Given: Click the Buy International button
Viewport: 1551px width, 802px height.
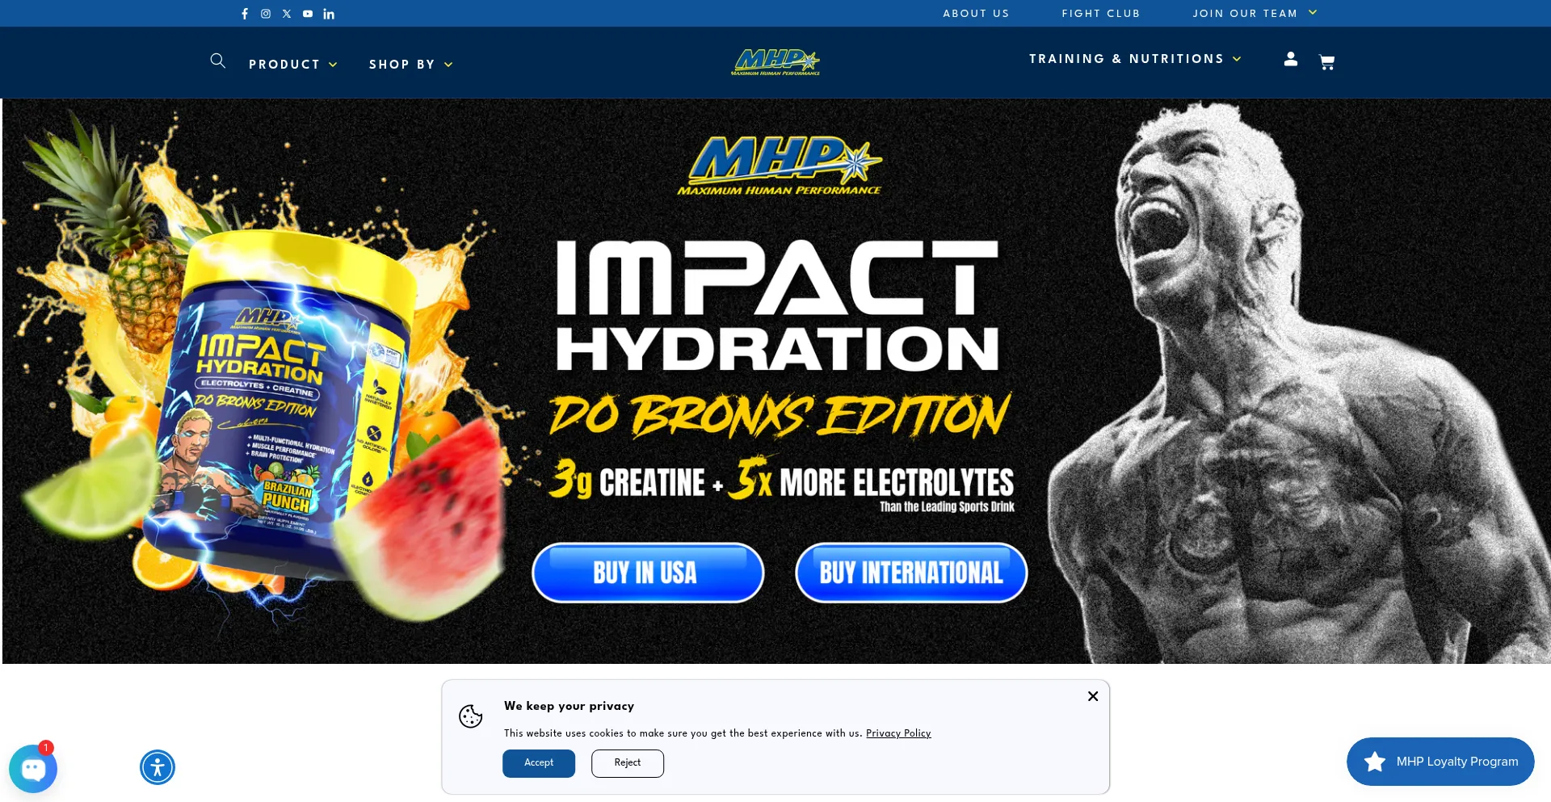Looking at the screenshot, I should pos(911,573).
